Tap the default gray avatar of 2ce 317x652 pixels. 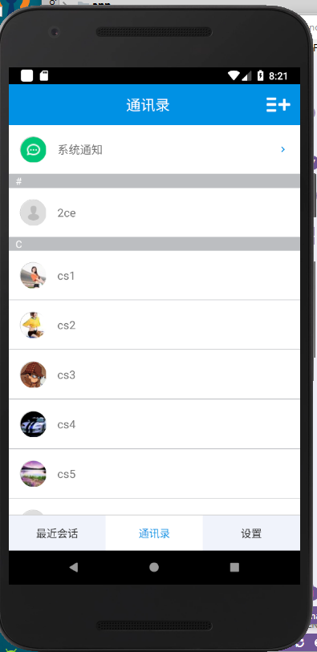[x=33, y=213]
